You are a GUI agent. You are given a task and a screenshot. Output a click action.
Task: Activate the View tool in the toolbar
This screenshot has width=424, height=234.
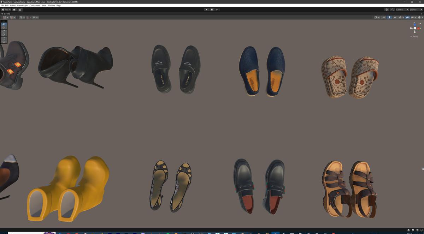[4, 24]
